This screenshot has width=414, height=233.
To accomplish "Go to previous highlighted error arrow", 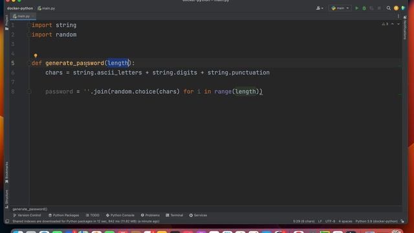I will [x=393, y=24].
